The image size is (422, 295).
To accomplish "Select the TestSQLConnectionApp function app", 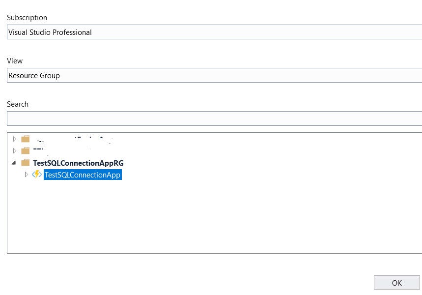I will coord(83,175).
